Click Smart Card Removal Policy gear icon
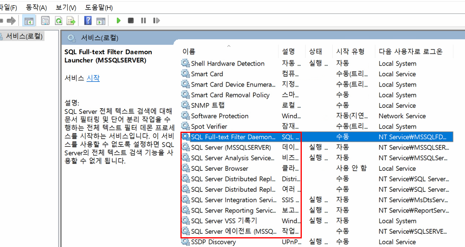 click(186, 95)
